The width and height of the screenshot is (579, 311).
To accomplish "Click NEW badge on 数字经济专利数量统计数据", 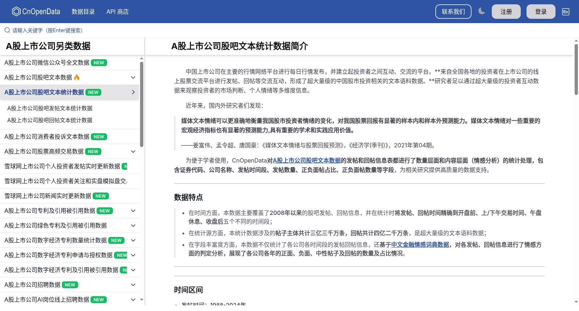I will pos(116,241).
